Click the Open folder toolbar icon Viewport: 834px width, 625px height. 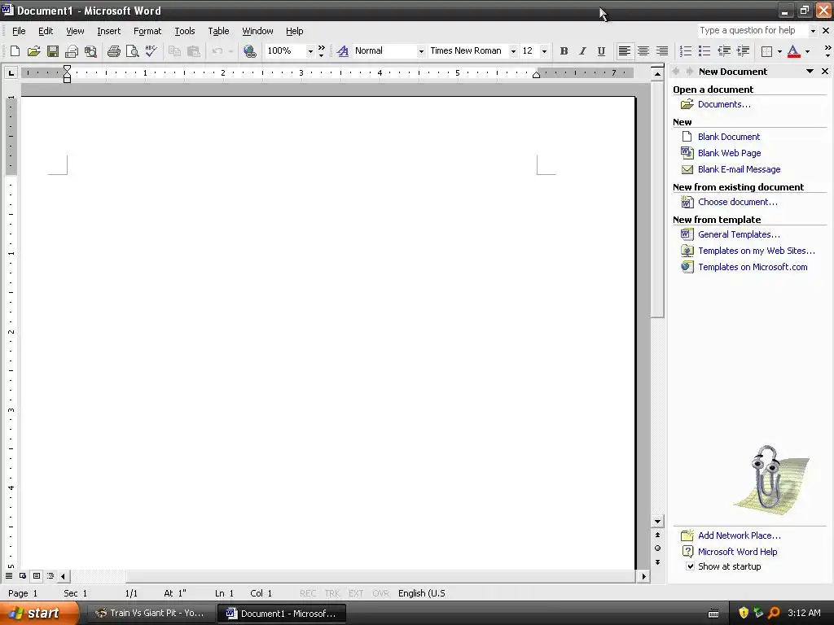33,51
